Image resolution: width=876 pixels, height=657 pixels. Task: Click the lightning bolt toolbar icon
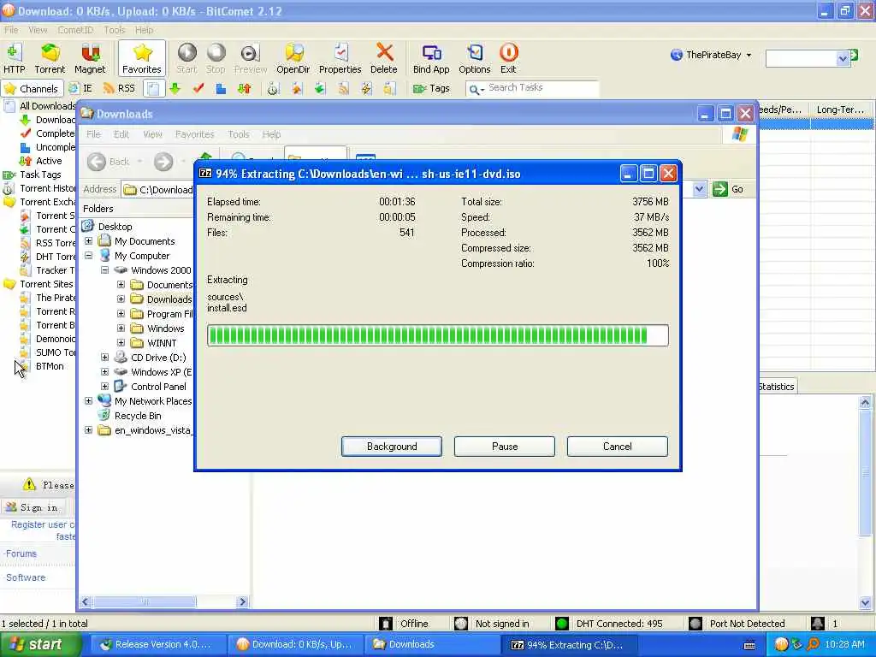[366, 88]
